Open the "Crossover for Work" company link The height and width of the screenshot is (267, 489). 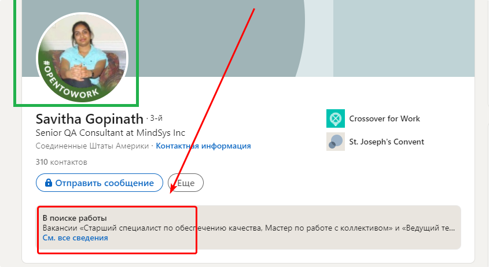pyautogui.click(x=384, y=118)
